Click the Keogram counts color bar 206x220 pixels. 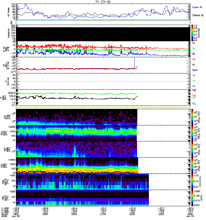pyautogui.click(x=192, y=33)
